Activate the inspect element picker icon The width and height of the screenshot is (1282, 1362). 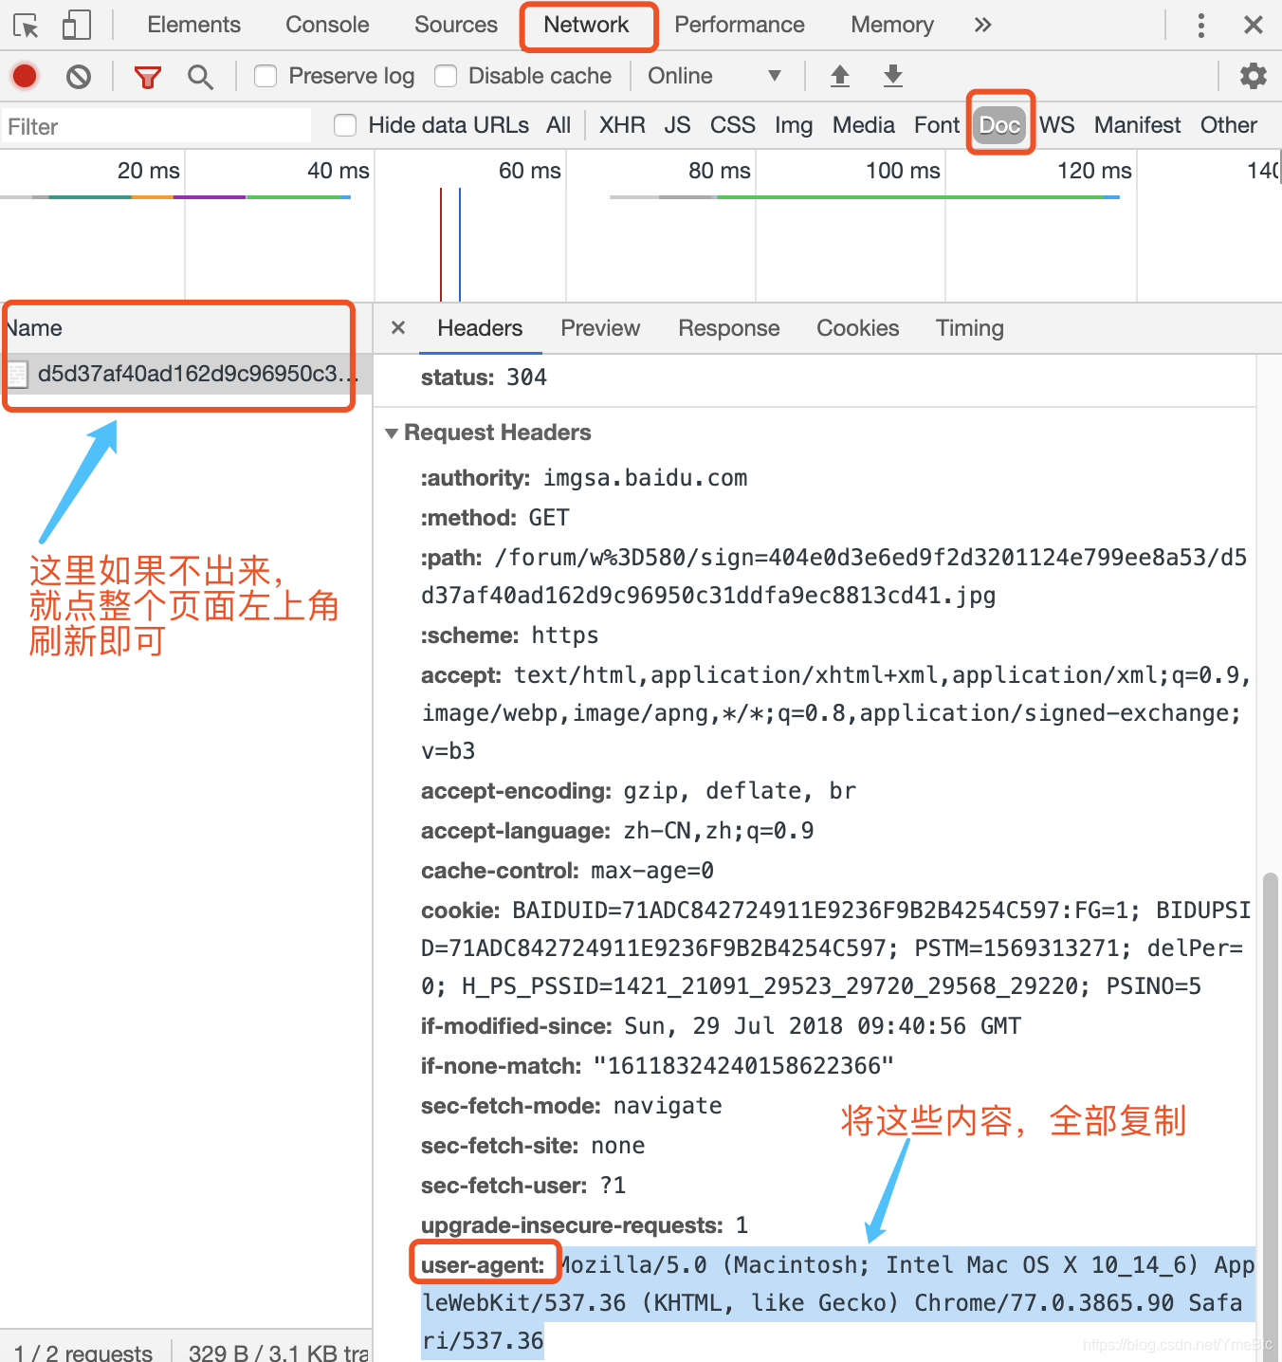coord(27,26)
